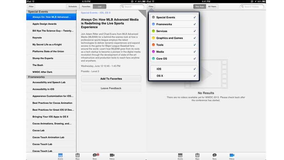
Task: Click teal Core OS color dot
Action: tap(153, 59)
